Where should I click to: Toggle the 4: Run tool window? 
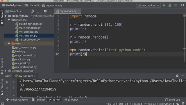click(x=55, y=100)
